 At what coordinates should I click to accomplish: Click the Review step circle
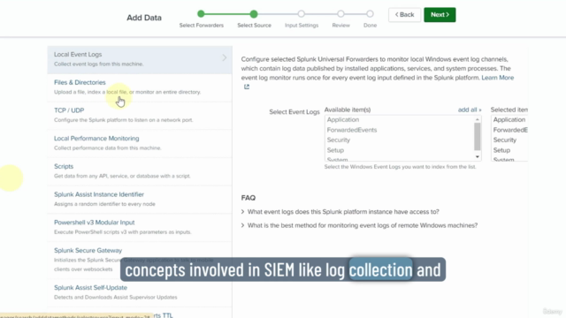(x=340, y=14)
